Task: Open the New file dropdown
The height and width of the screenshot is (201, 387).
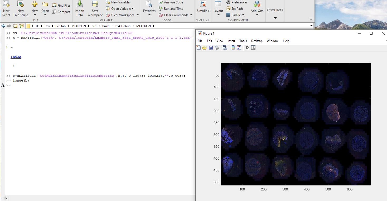Action: pos(35,8)
